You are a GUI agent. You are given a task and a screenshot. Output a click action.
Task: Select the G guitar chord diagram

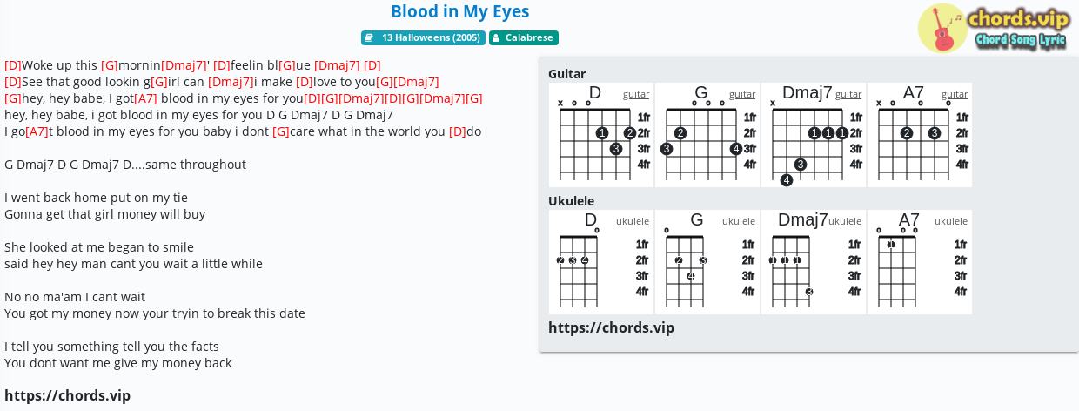(x=707, y=135)
